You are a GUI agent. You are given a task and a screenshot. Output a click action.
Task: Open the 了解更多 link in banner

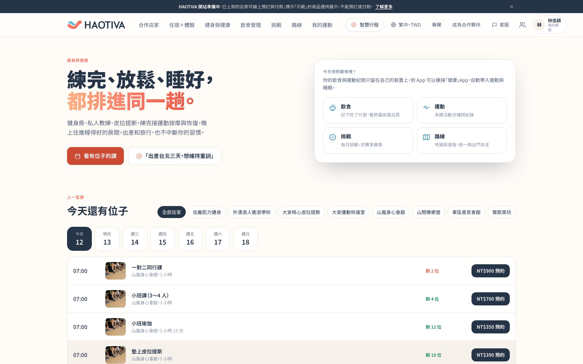[384, 7]
